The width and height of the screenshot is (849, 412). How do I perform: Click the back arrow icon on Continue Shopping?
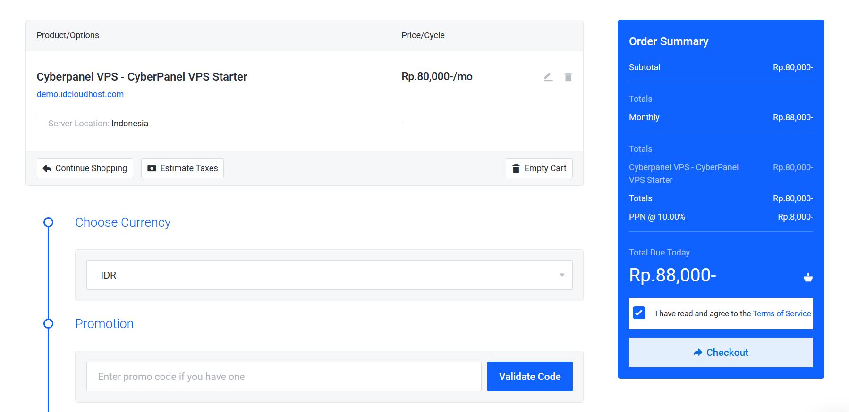pos(47,168)
